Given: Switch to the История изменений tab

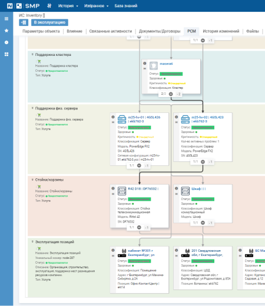Looking at the screenshot, I should pos(221,31).
